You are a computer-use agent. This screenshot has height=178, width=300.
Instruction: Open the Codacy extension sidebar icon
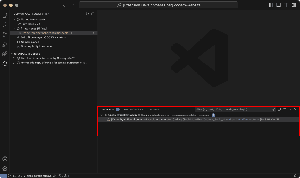(5, 64)
